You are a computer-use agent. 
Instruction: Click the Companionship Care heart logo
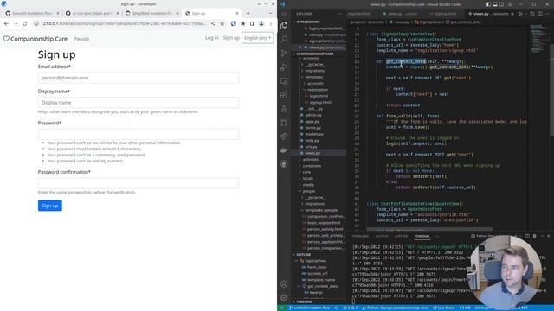(x=6, y=39)
